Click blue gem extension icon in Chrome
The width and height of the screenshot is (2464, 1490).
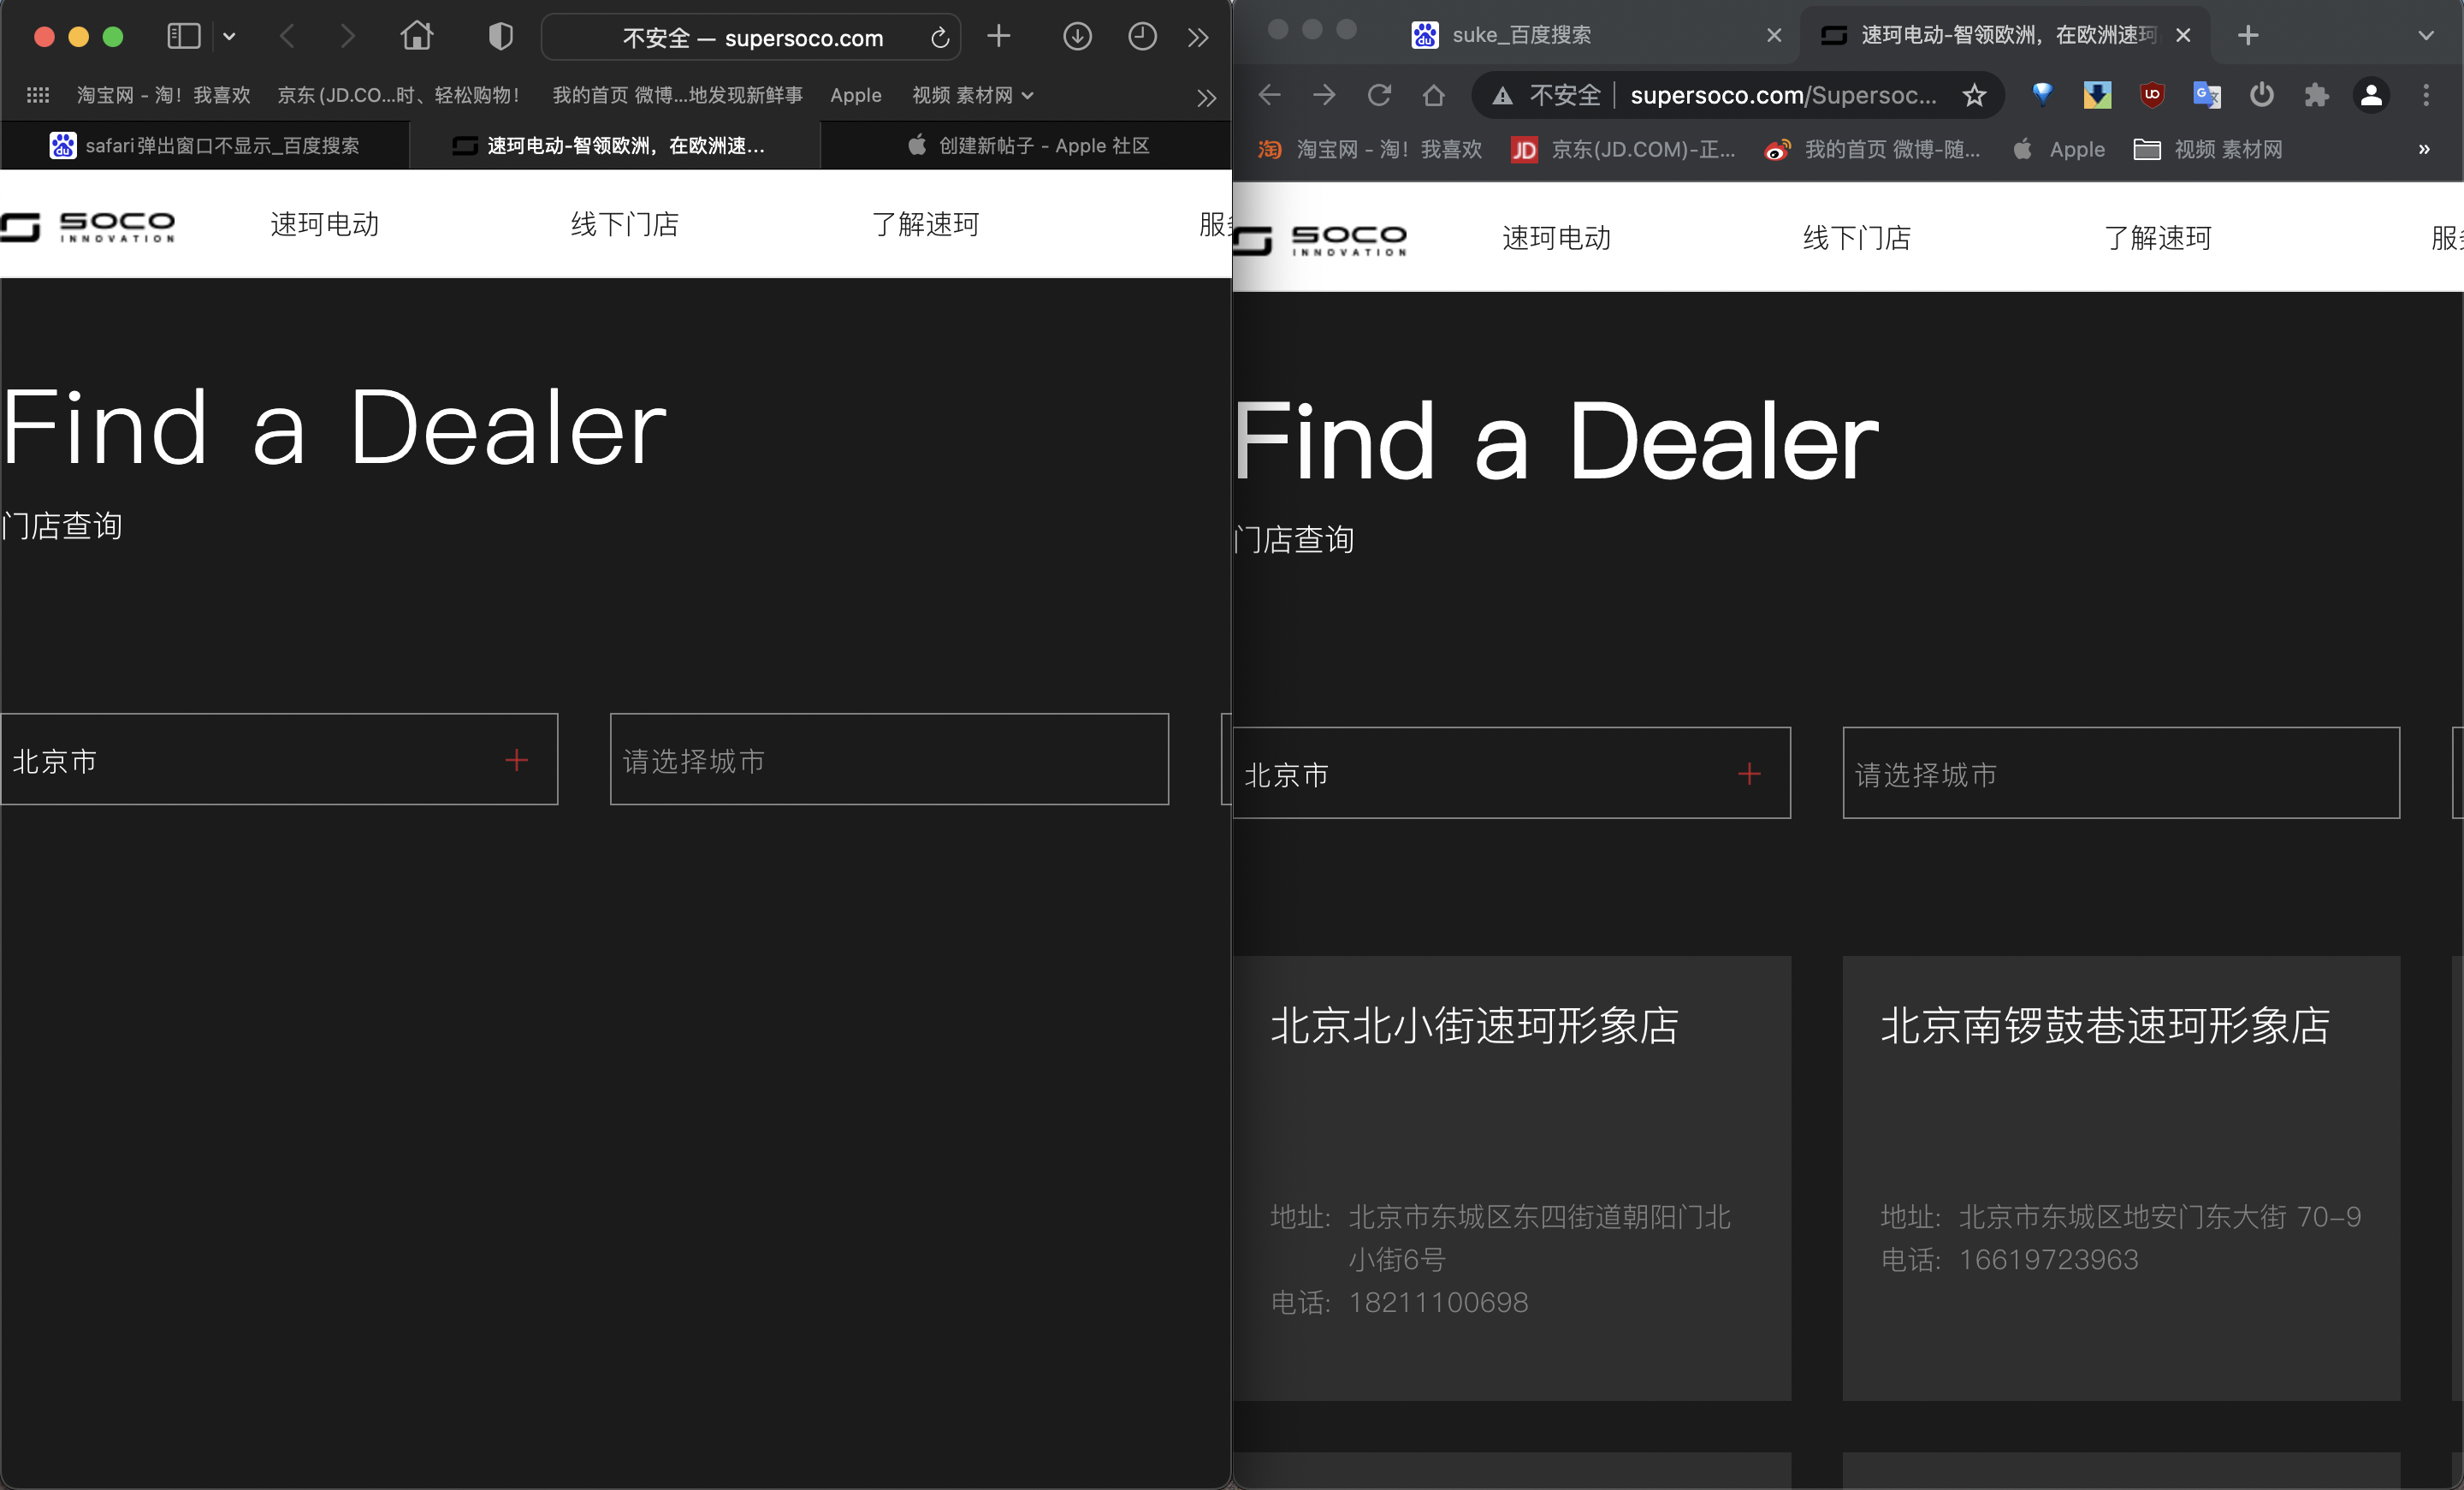2043,94
